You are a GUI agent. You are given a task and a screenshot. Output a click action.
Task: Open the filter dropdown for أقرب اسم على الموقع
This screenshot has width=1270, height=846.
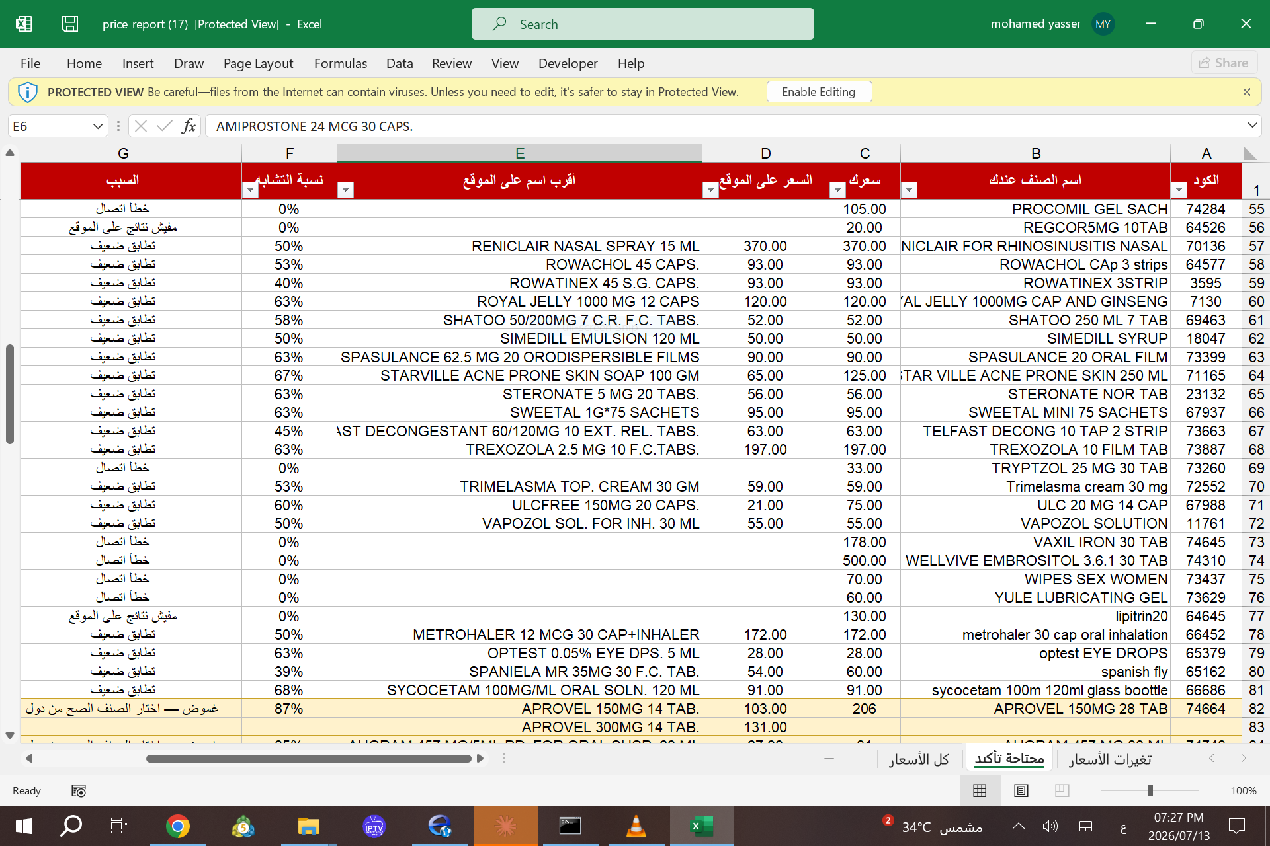[x=346, y=190]
